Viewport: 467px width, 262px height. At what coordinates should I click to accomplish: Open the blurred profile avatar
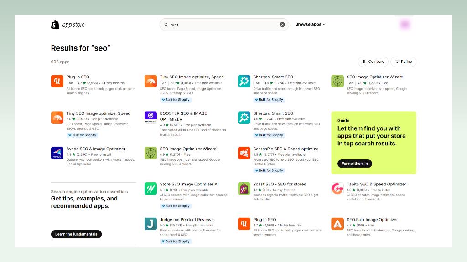[x=405, y=25]
